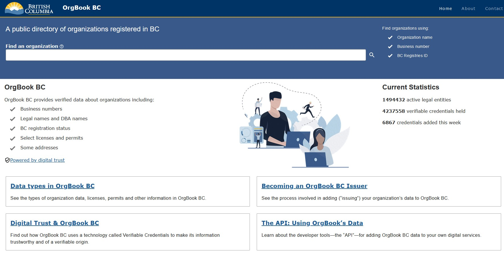The height and width of the screenshot is (253, 504).
Task: Open Data types in OrgBook BC link
Action: pyautogui.click(x=52, y=186)
